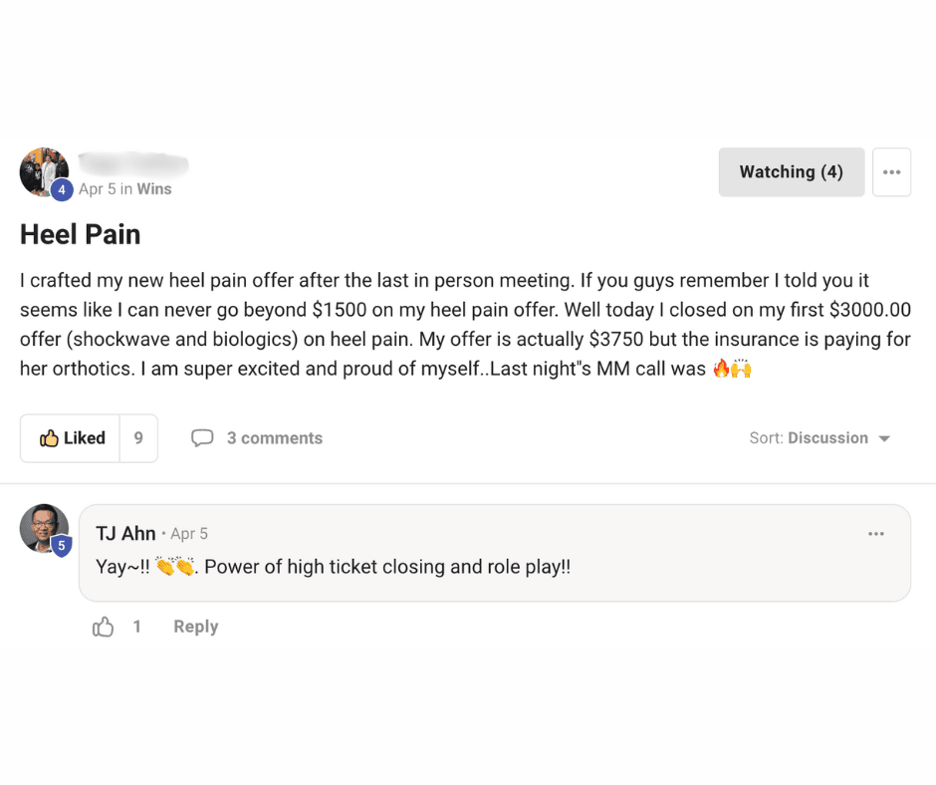Open the Sort: Discussion dropdown

click(x=819, y=438)
